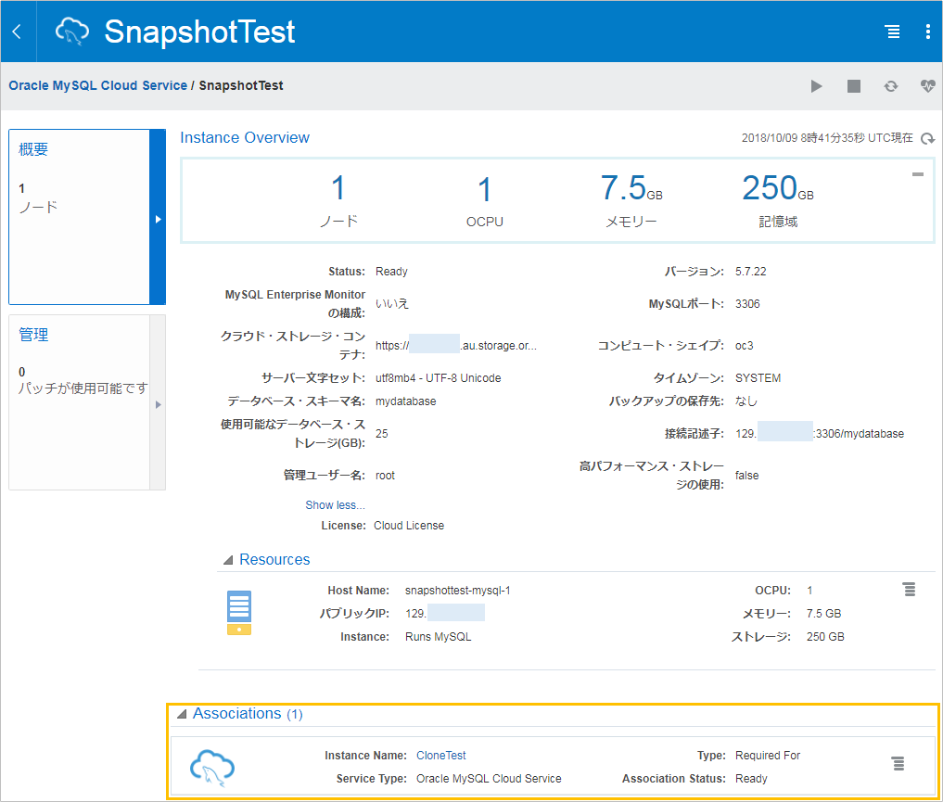Click the Instance Overview heading
Screen dimensions: 943x802
click(245, 137)
